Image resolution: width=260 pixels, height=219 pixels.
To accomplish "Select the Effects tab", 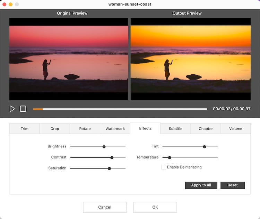I will point(145,128).
